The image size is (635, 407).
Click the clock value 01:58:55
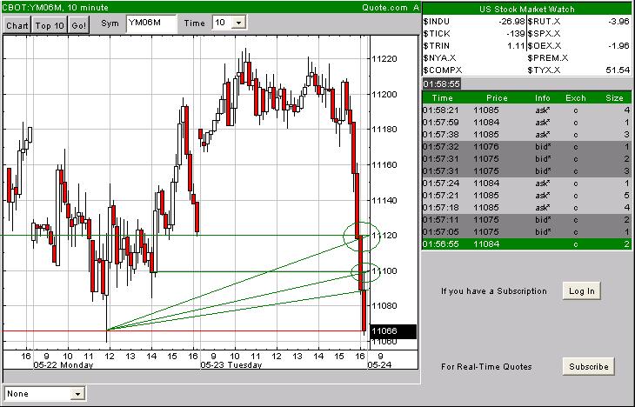click(441, 83)
